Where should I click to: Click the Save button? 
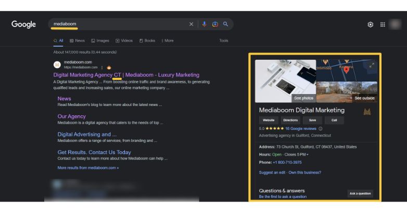tap(312, 120)
